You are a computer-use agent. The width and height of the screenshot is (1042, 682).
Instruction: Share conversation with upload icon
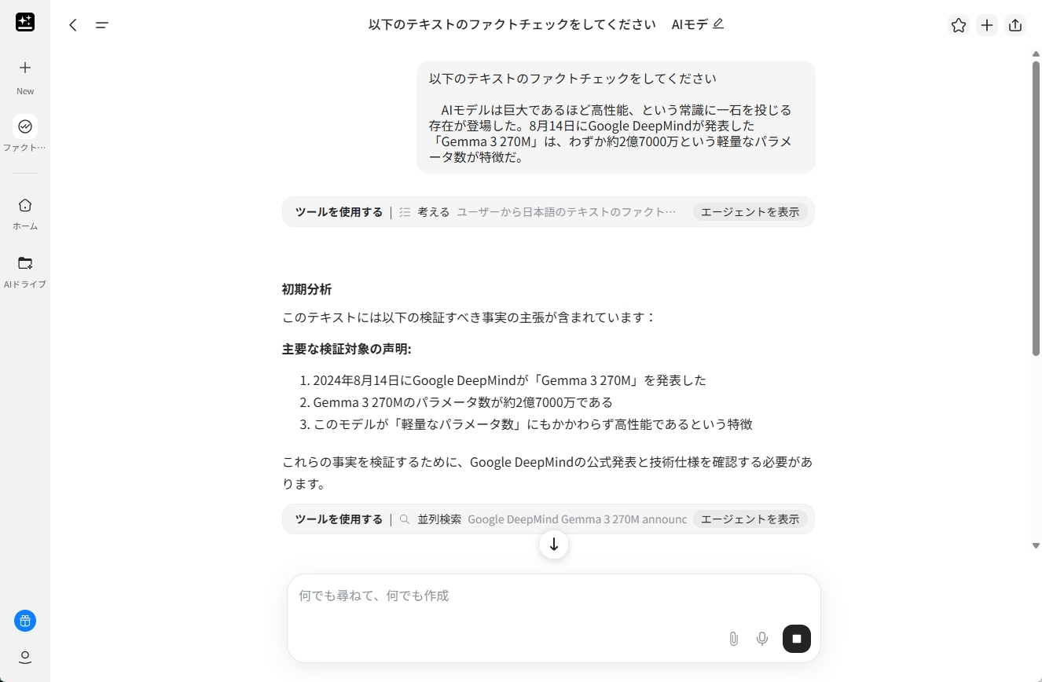[x=1015, y=25]
